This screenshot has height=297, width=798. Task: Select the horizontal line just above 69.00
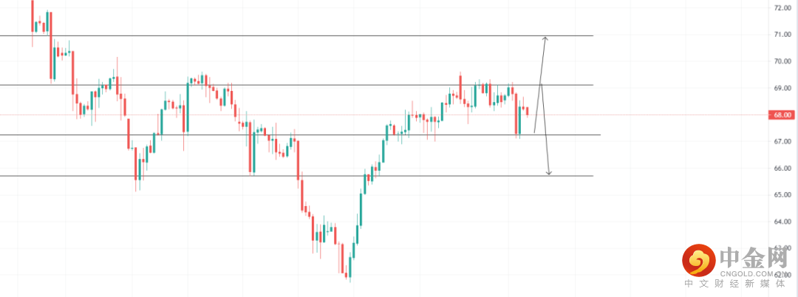297,85
